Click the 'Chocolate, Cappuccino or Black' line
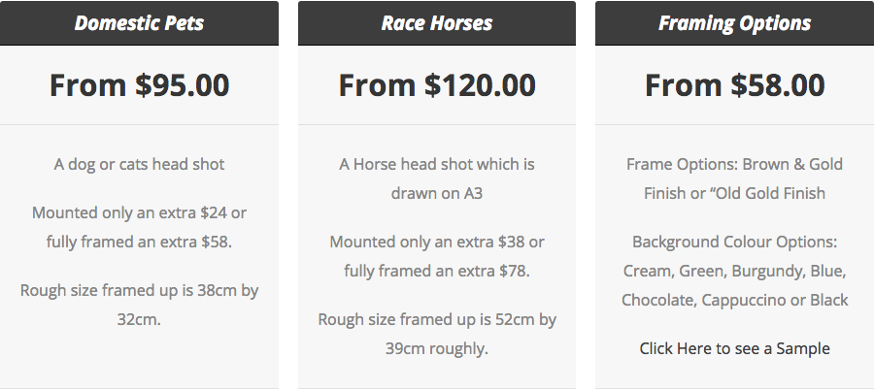The width and height of the screenshot is (874, 389). point(735,300)
